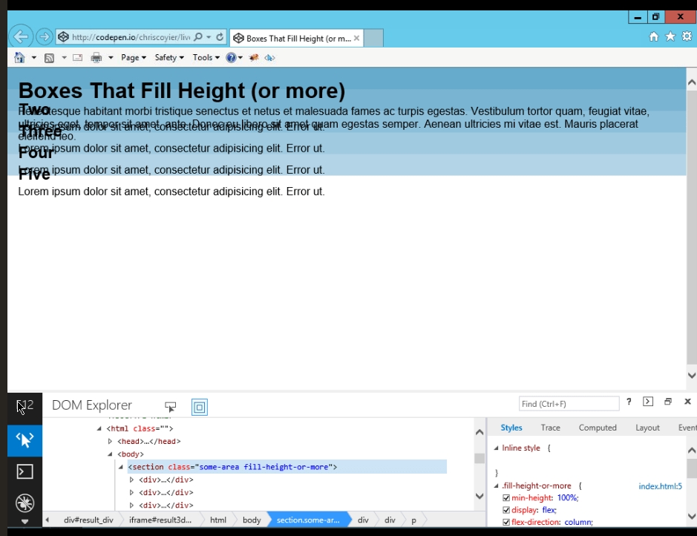The image size is (697, 536).
Task: Click the browser Back arrow button
Action: [20, 36]
